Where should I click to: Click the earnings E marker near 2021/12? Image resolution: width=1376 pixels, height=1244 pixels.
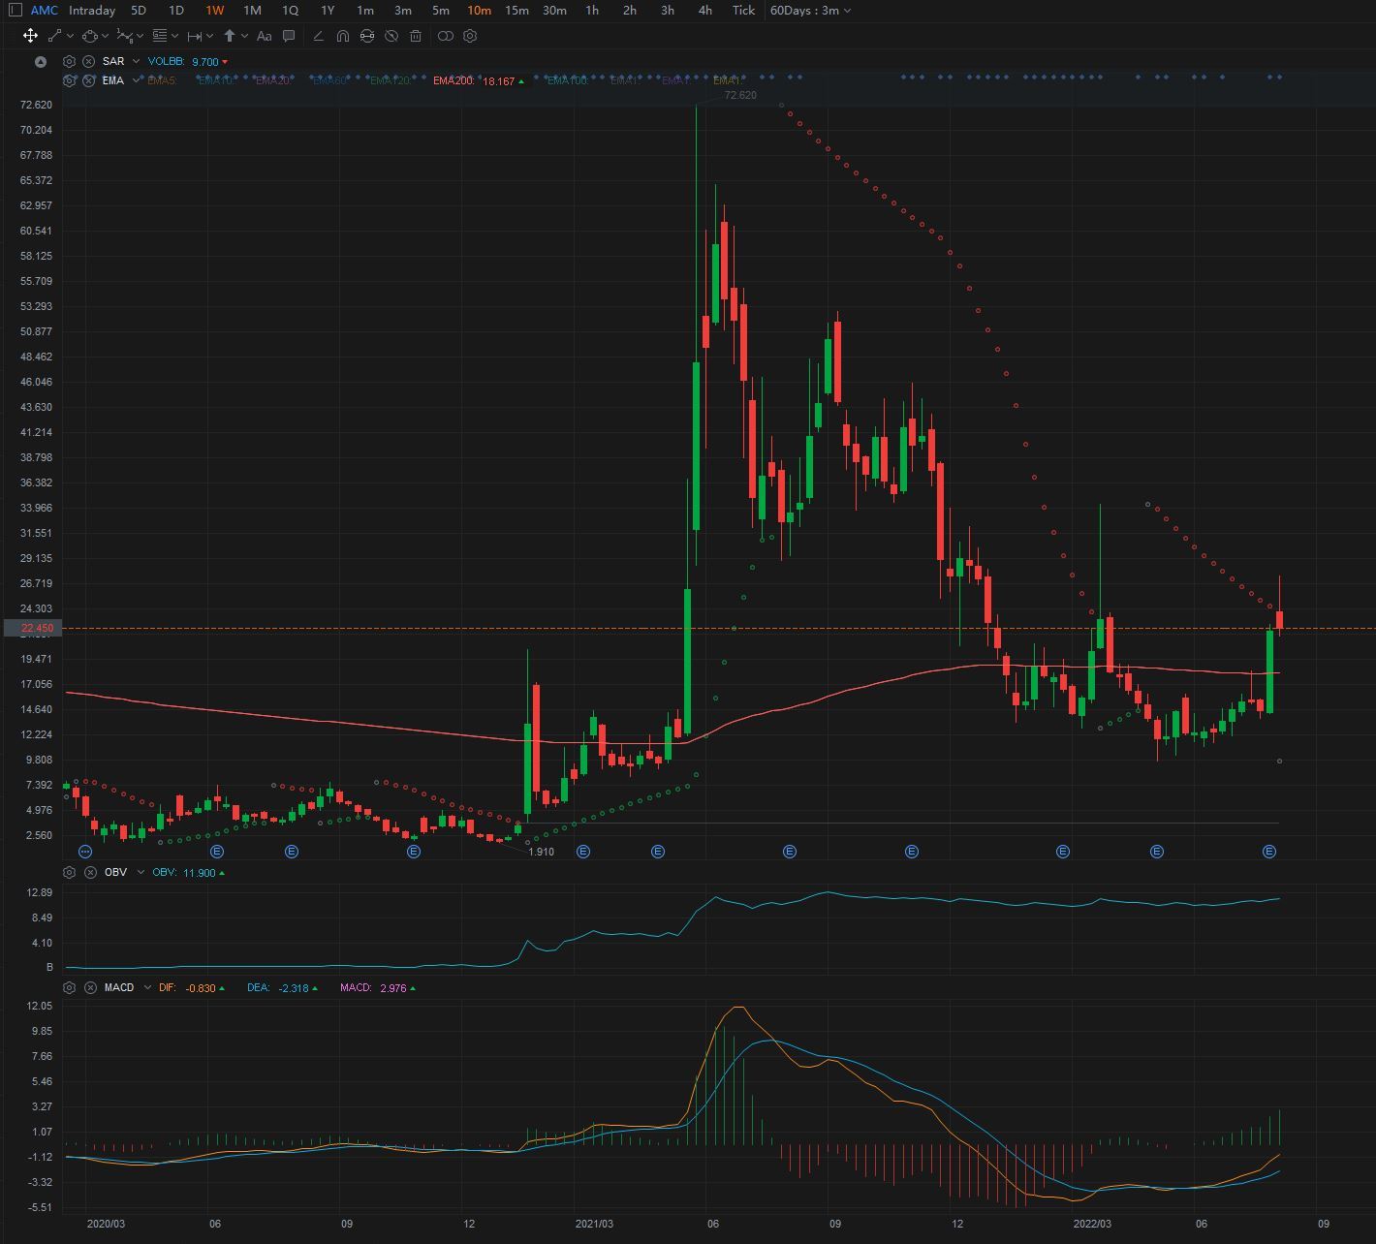[912, 851]
